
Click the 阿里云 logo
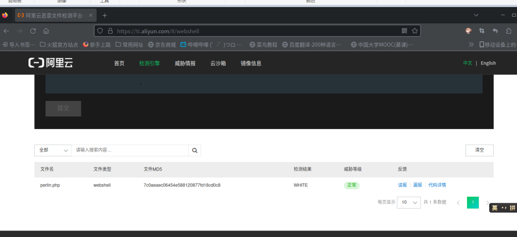[x=50, y=63]
